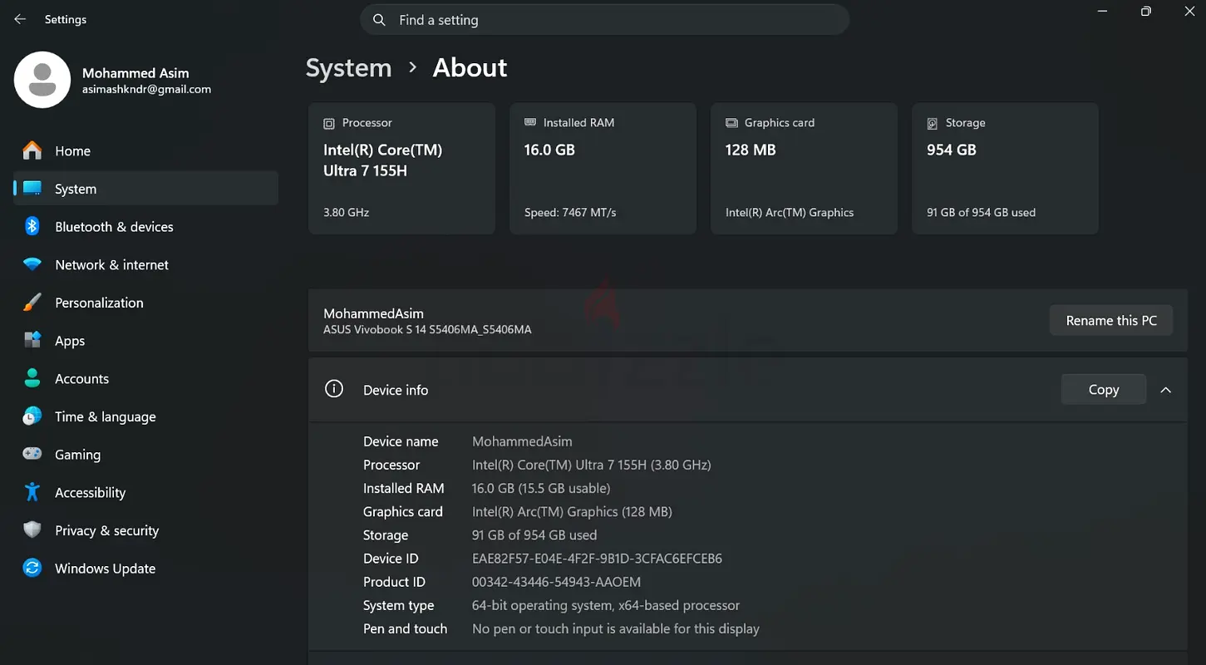Click the 954 GB value on the Storage card

coord(952,150)
